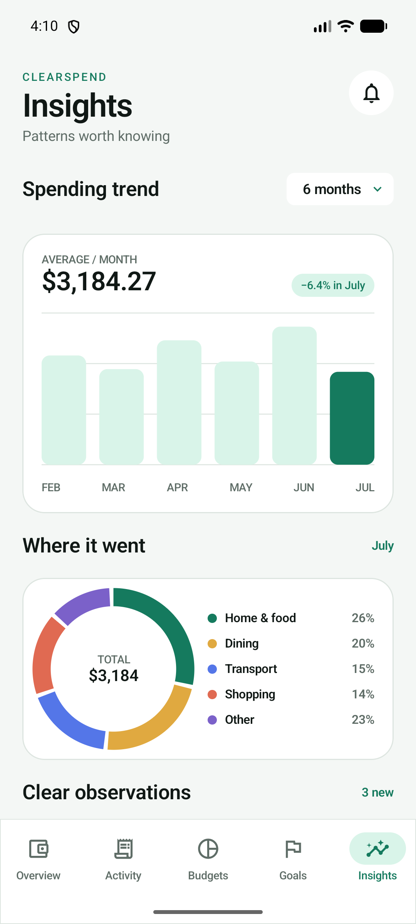This screenshot has width=416, height=924.
Task: Tap the APR axis label
Action: [177, 487]
